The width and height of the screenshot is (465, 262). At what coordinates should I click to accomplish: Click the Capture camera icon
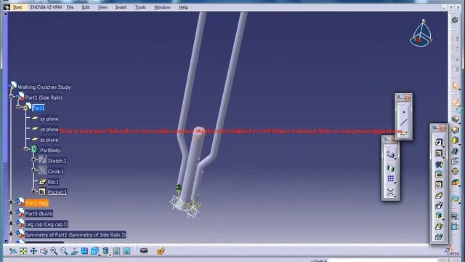144,250
